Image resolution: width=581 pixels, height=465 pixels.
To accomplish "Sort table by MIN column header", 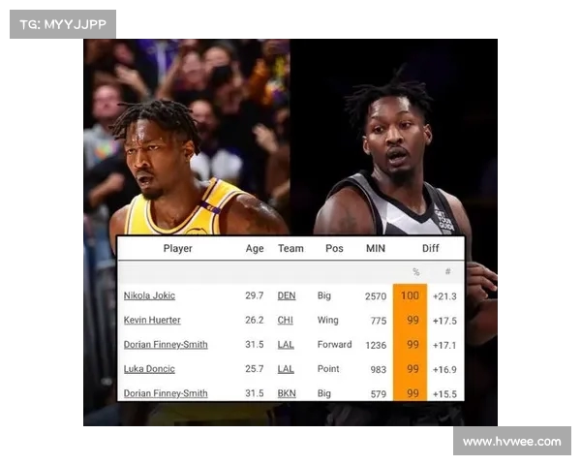I will (x=376, y=248).
